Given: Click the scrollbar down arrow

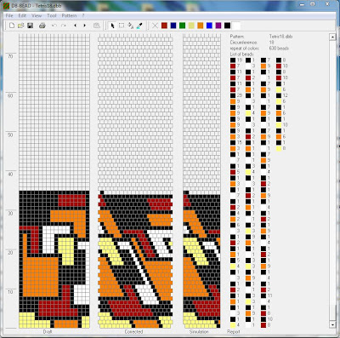Looking at the screenshot, I should pyautogui.click(x=332, y=324).
